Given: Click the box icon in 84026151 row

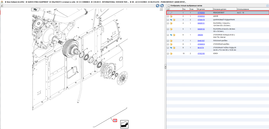Looking at the screenshot, I should [x=171, y=23].
